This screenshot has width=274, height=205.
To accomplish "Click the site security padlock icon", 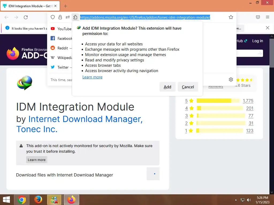I will point(60,17).
